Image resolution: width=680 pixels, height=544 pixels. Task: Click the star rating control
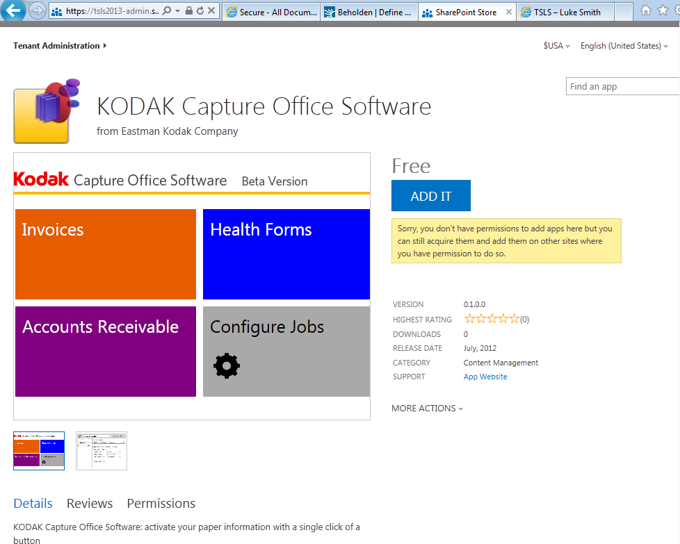492,319
